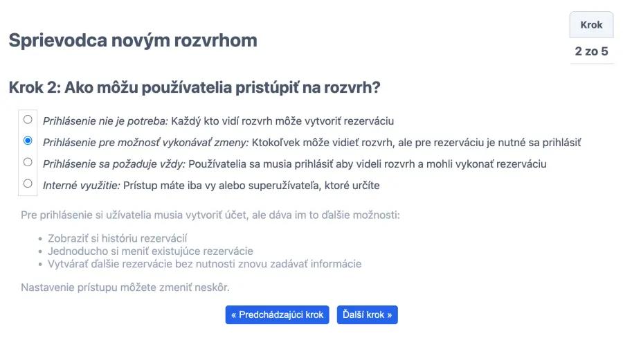Click the 'Sprievodca novým rozvrhom' page title
The image size is (623, 338).
click(133, 40)
